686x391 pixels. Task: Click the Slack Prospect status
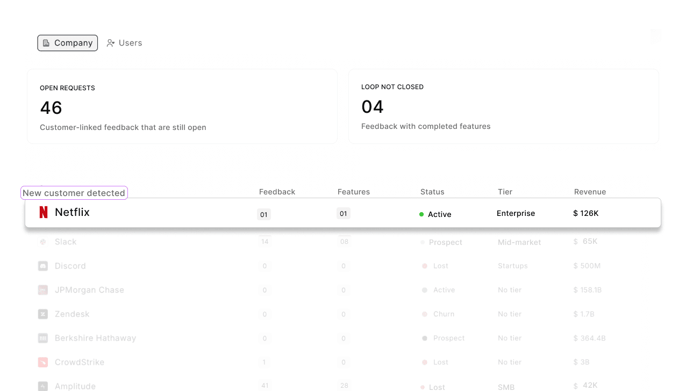click(x=441, y=242)
